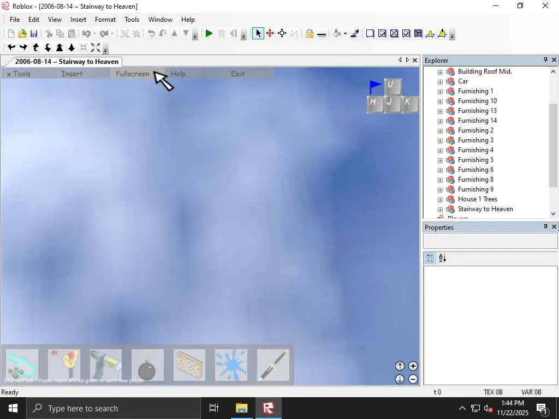
Task: Open the Edit menu
Action: coord(34,20)
